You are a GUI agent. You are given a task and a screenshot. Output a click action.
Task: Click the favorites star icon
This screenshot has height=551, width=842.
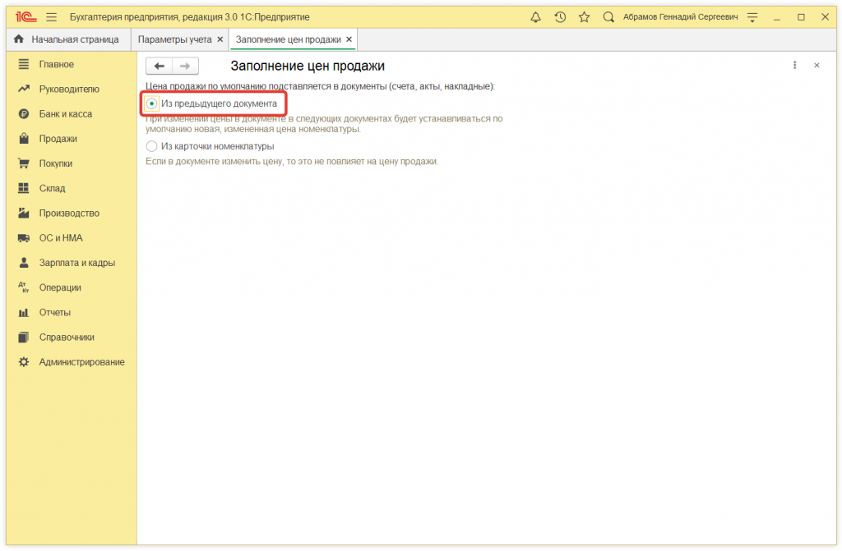click(585, 16)
